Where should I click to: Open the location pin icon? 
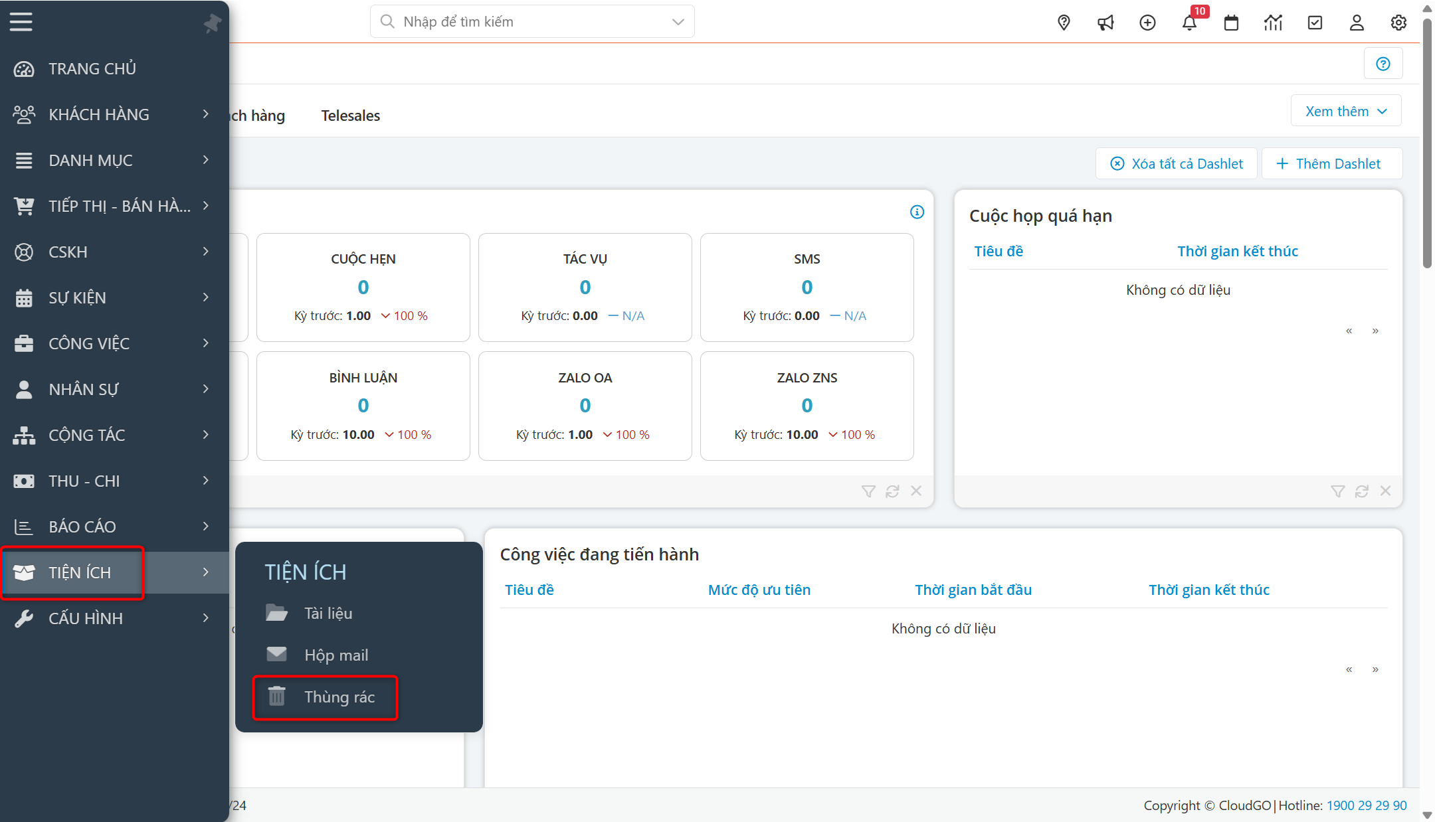click(x=1064, y=23)
